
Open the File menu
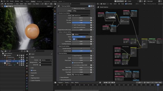[4, 1]
